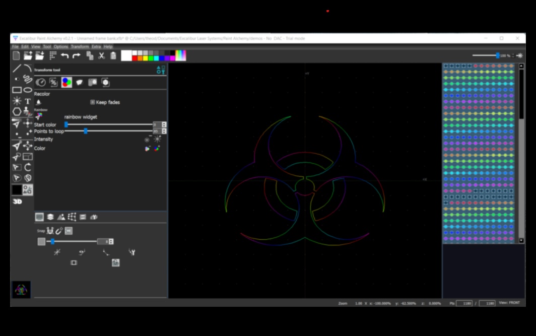Toggle the grid tab in the bottom panel
This screenshot has width=536, height=336.
[39, 217]
